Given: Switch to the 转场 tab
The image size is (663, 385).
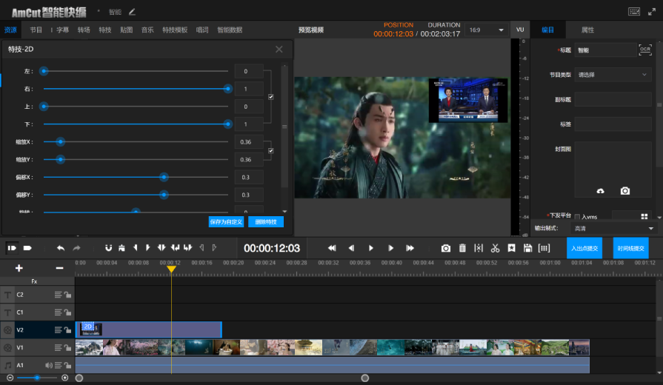Looking at the screenshot, I should 84,30.
